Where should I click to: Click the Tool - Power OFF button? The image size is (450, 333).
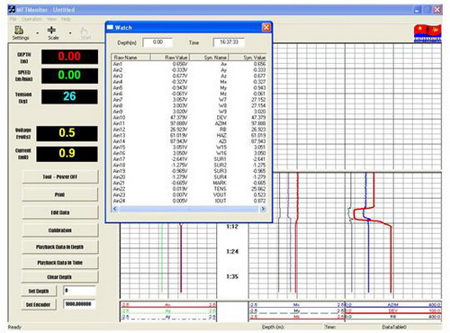60,176
